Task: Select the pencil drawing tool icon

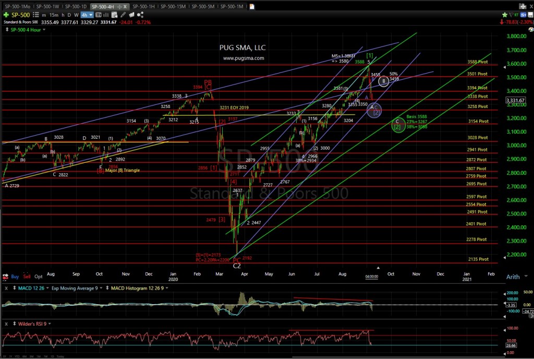Action: click(x=123, y=15)
